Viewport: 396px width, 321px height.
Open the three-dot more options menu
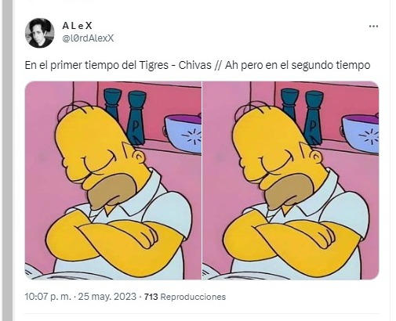point(373,26)
